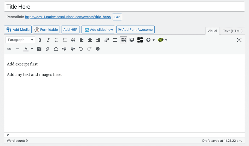The height and width of the screenshot is (146, 249).
Task: Open the Paragraph format dropdown
Action: pyautogui.click(x=20, y=40)
